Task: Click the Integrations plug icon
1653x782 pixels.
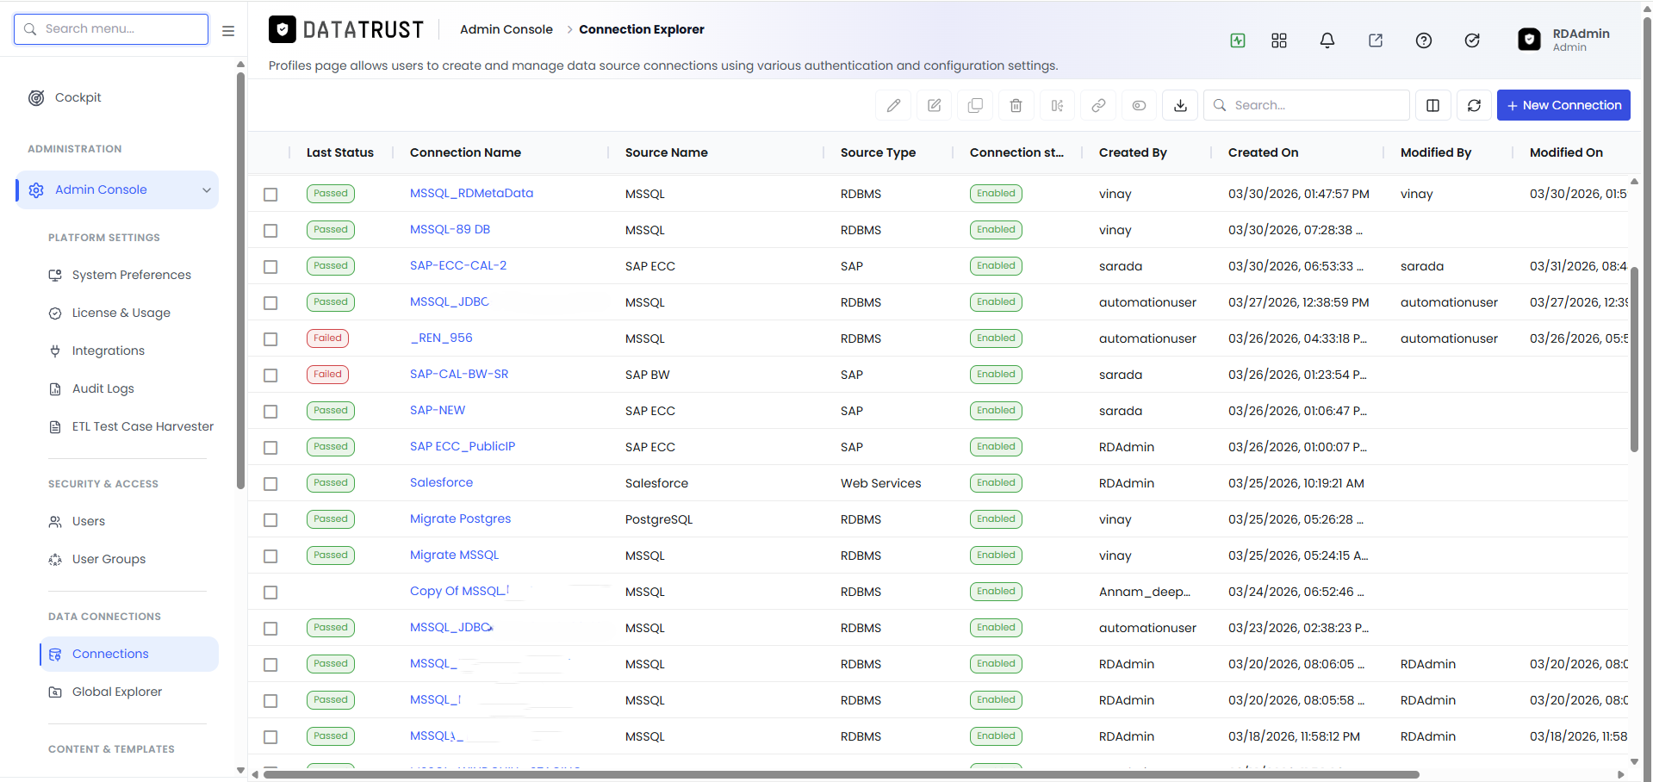Action: 55,351
